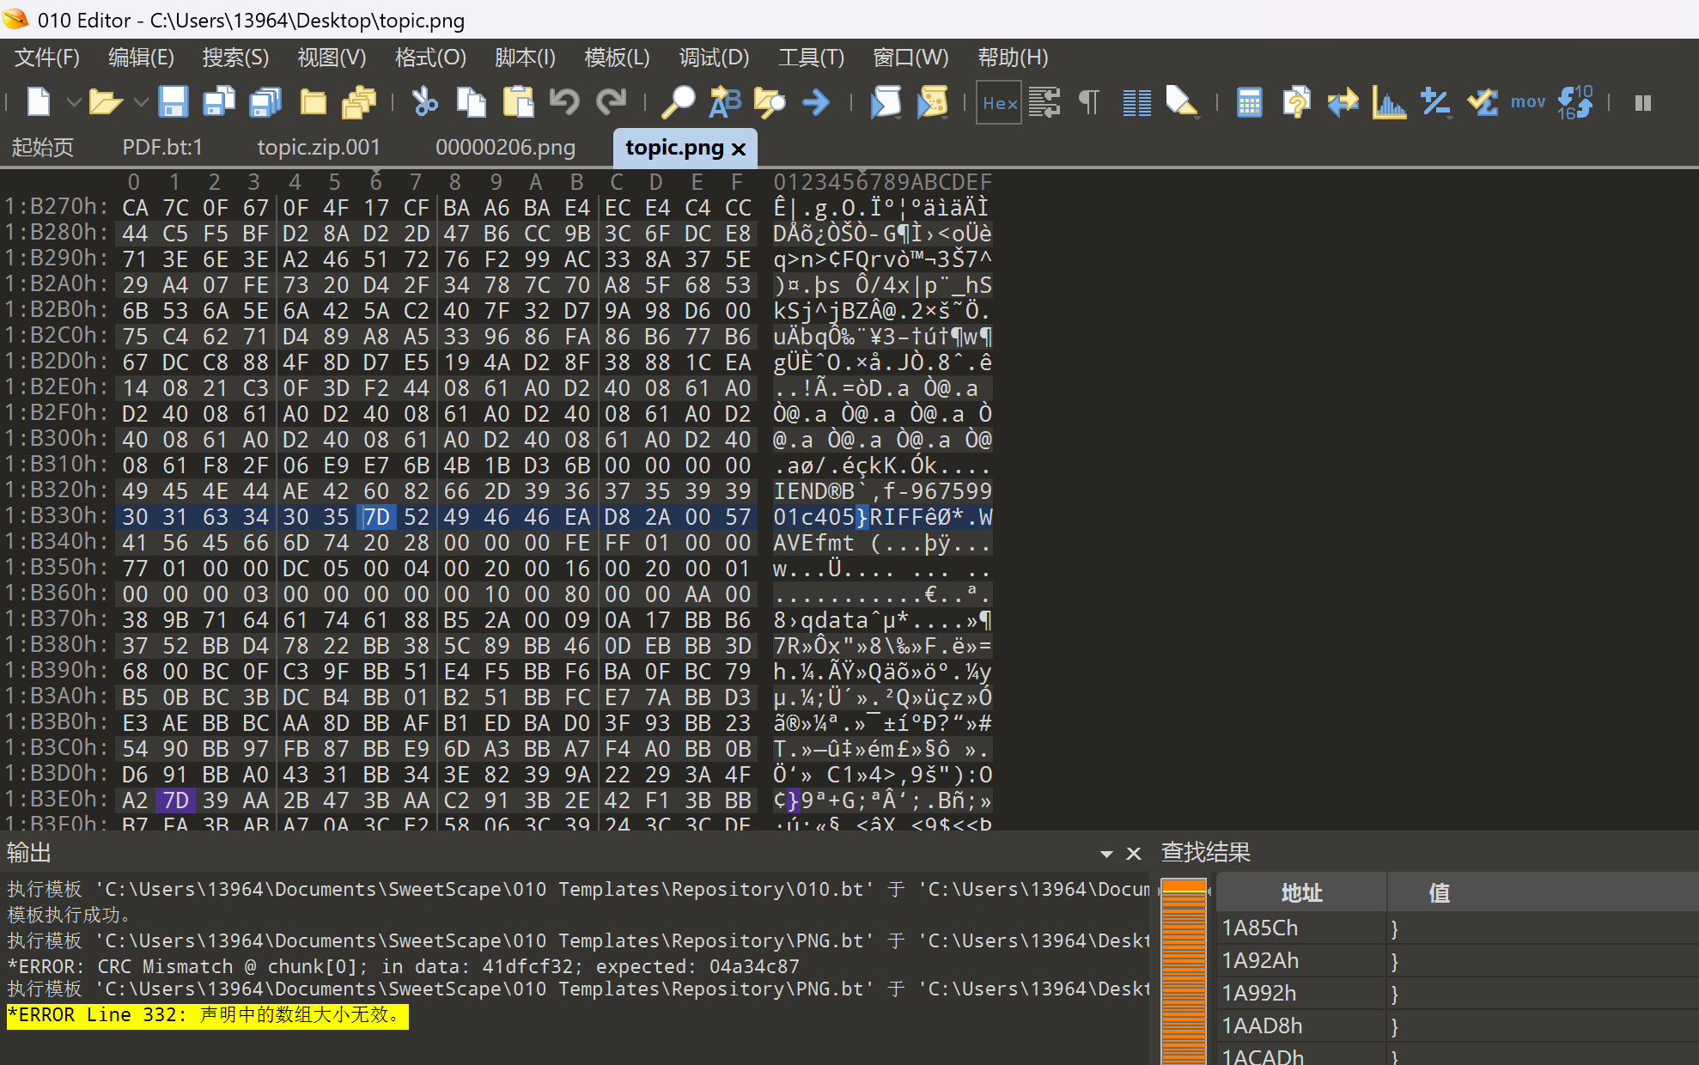Select find result address 1A92Ah
Screen dimensions: 1699x1065
coord(1260,960)
